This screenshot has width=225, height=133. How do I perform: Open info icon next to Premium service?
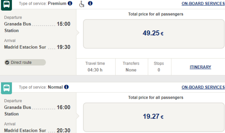(70, 4)
